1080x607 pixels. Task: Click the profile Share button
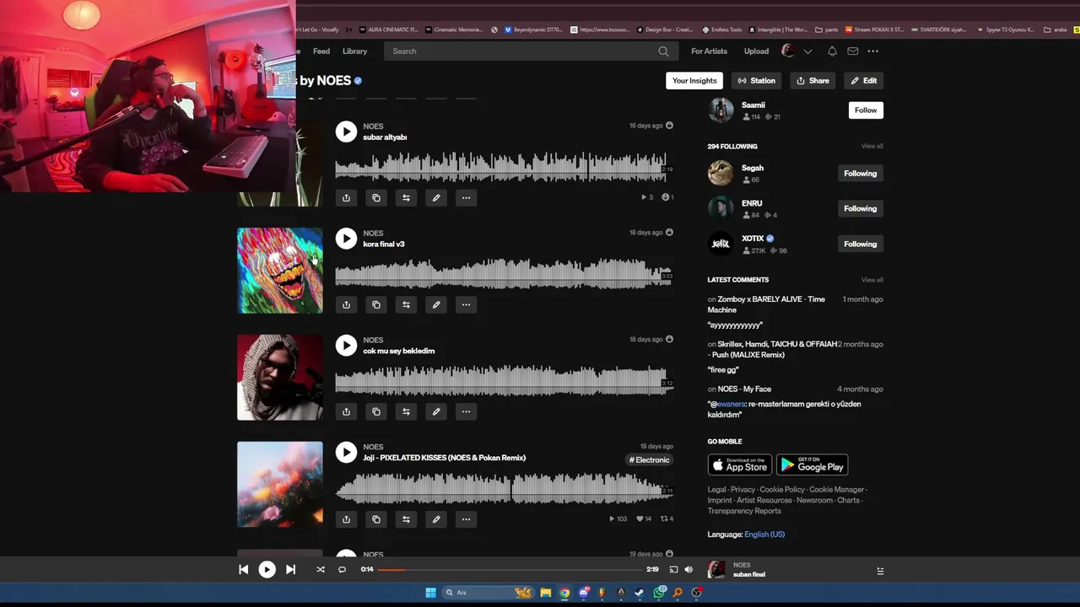click(813, 81)
